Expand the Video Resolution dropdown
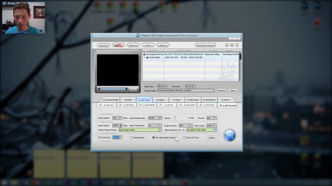The image size is (332, 186). [215, 130]
